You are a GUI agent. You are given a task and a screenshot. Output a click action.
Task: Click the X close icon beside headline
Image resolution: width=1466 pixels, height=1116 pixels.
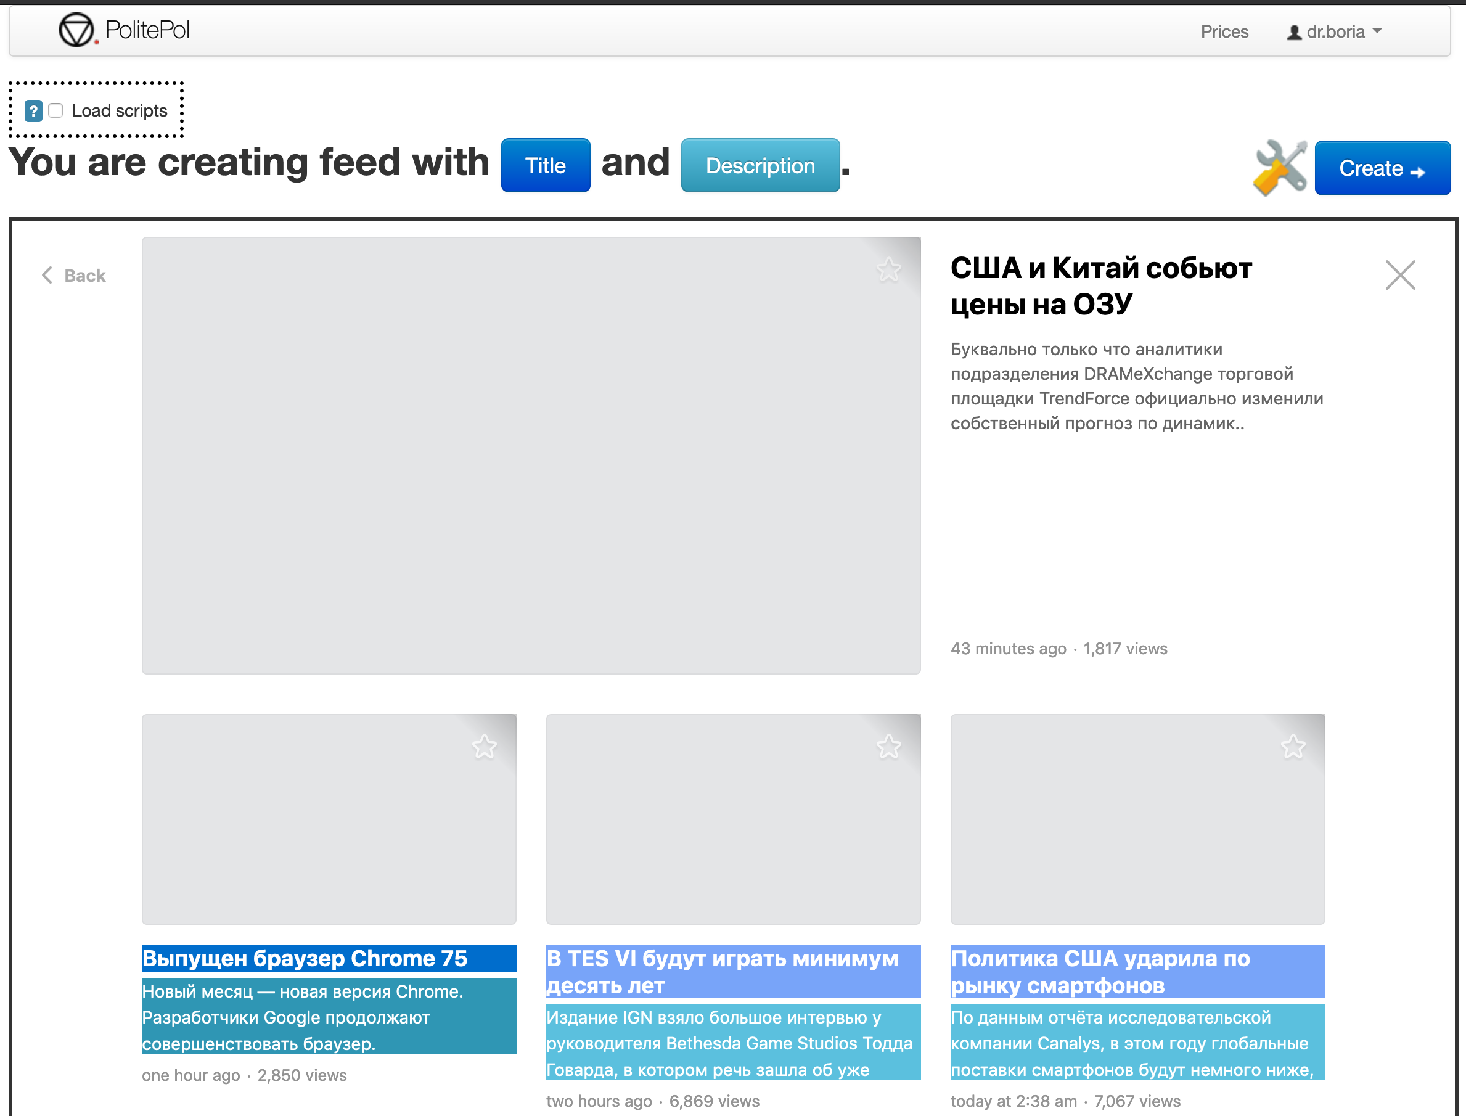tap(1400, 275)
